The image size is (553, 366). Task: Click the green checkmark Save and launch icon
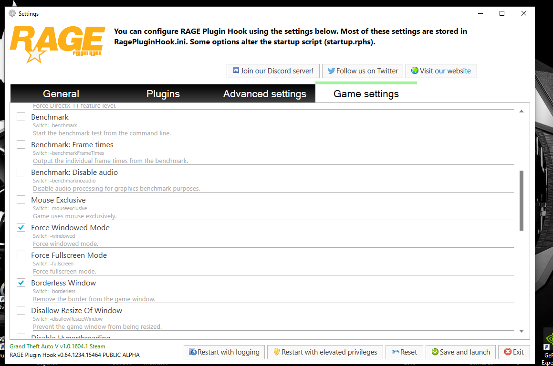(435, 352)
